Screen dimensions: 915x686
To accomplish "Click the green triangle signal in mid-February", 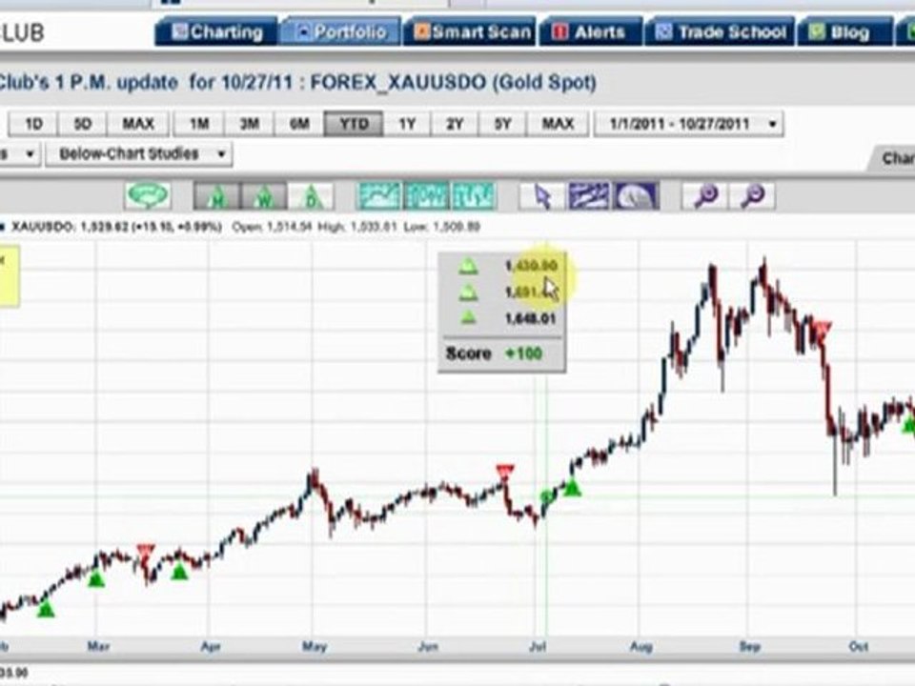I will (46, 610).
